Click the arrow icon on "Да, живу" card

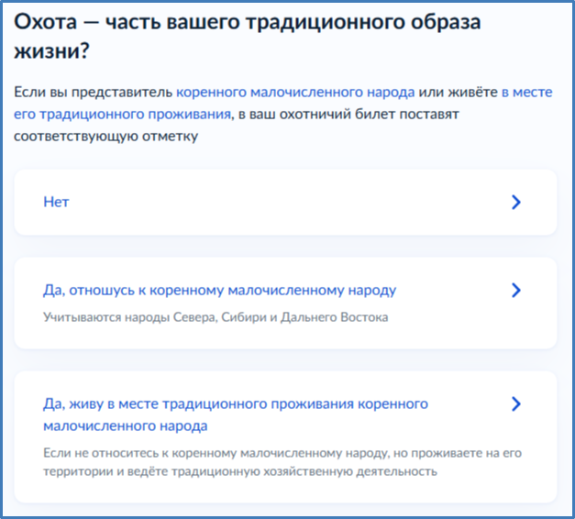click(x=516, y=404)
